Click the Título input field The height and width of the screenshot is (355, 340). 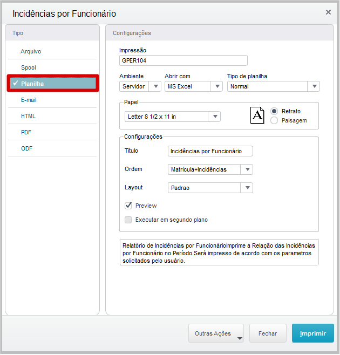210,151
